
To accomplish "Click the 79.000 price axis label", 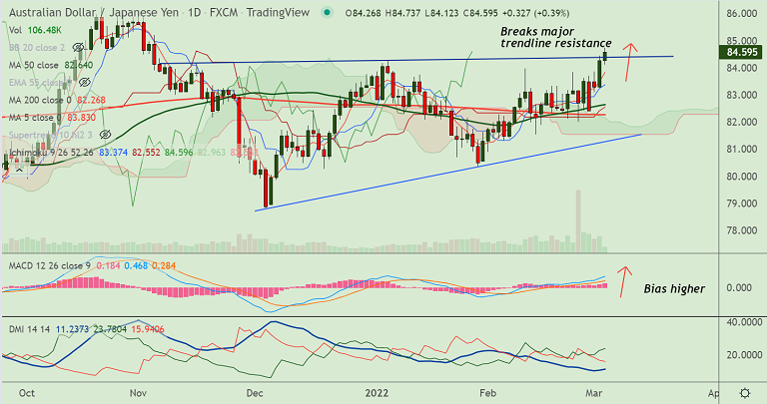I will tap(742, 203).
